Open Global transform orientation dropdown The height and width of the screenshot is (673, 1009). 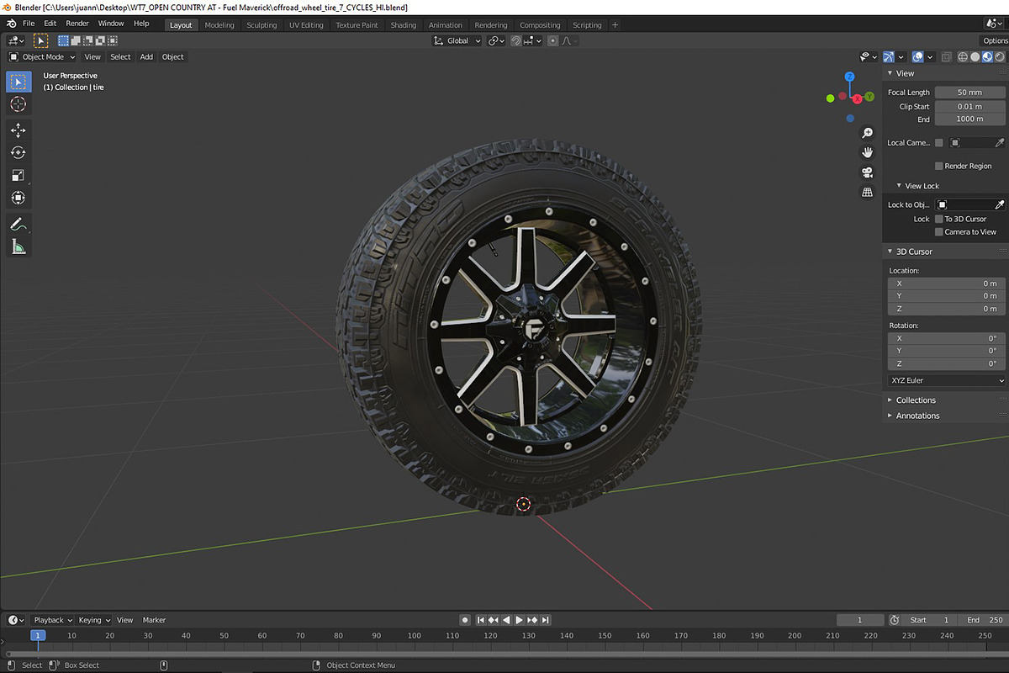point(456,40)
